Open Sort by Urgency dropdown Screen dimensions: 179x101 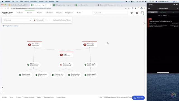pyautogui.click(x=163, y=15)
